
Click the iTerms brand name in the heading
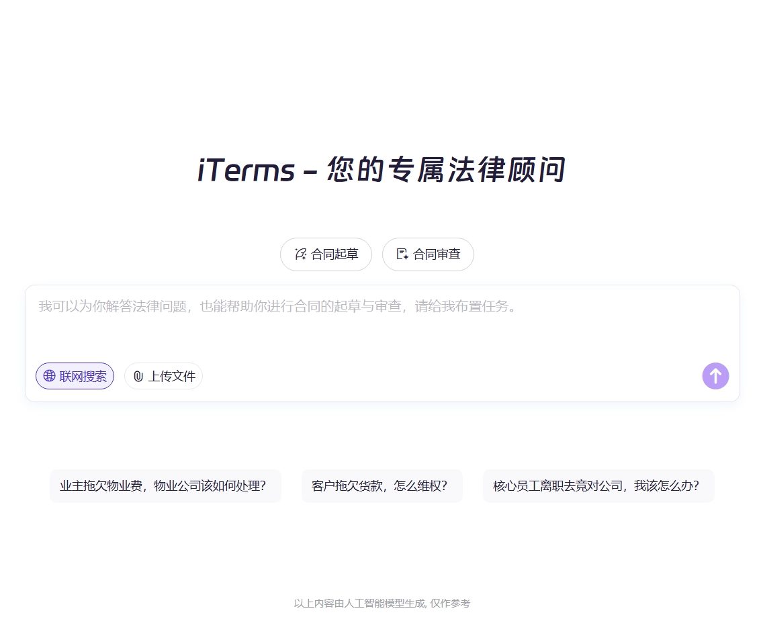click(x=246, y=171)
